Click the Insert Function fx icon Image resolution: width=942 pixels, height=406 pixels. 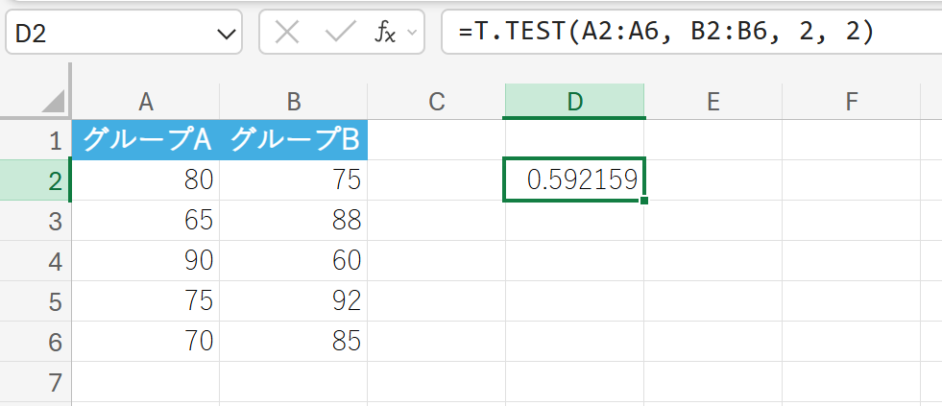click(384, 34)
